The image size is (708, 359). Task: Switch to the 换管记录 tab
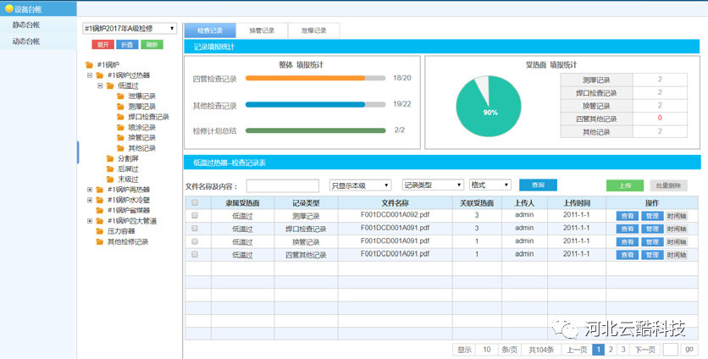[x=262, y=30]
